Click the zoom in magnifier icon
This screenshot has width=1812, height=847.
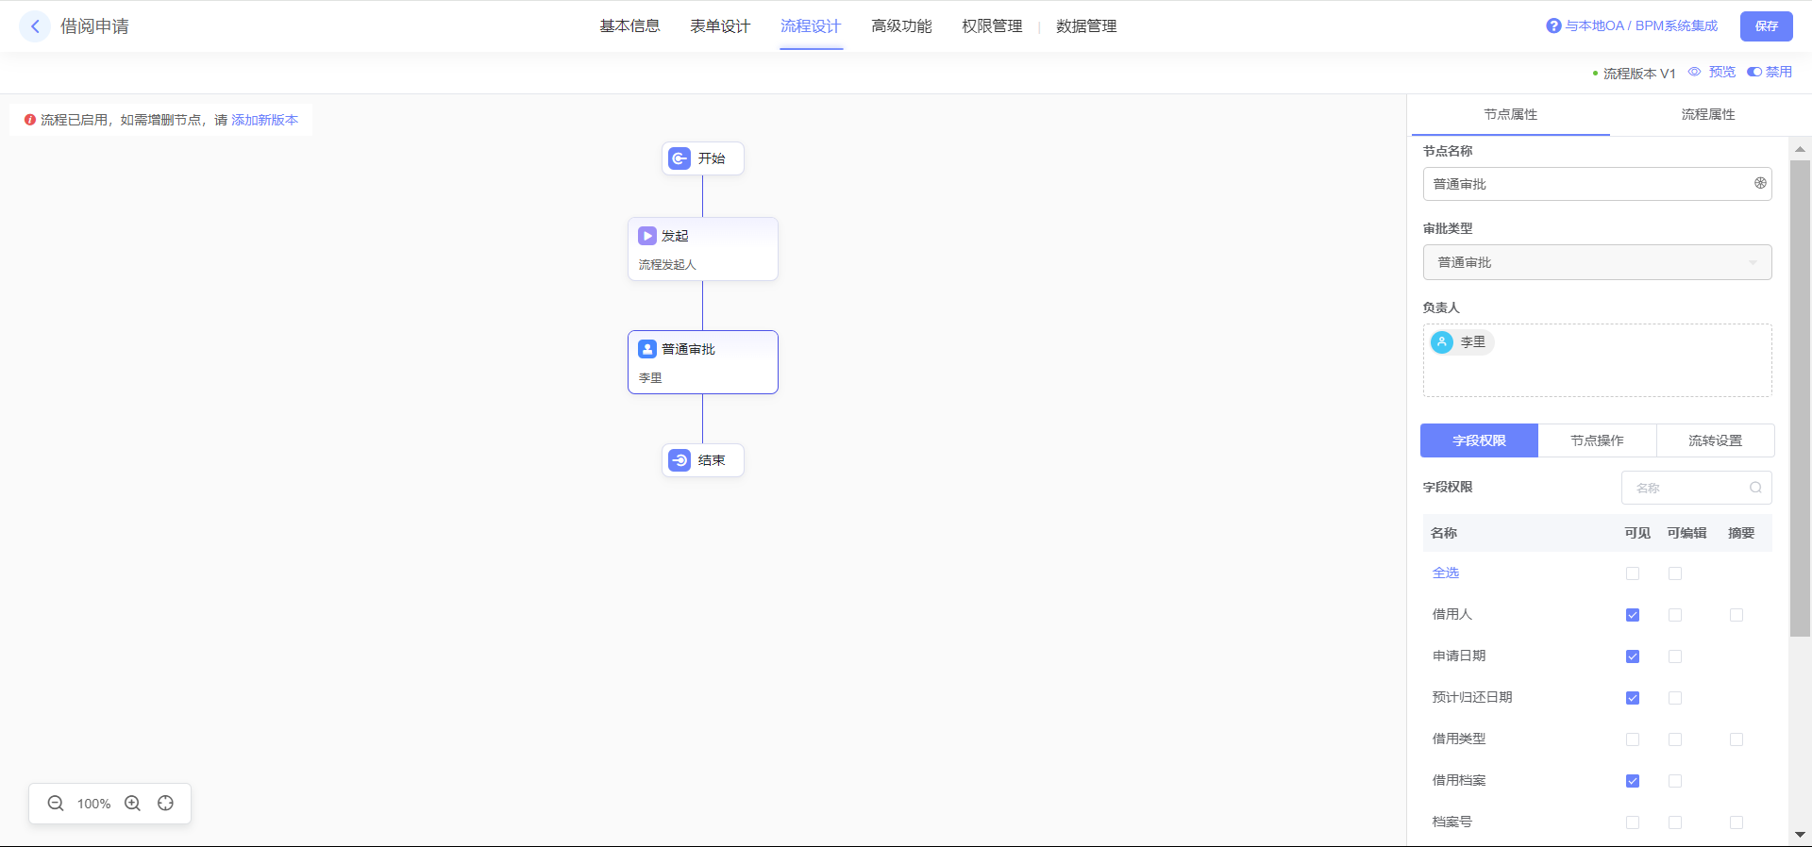(133, 804)
